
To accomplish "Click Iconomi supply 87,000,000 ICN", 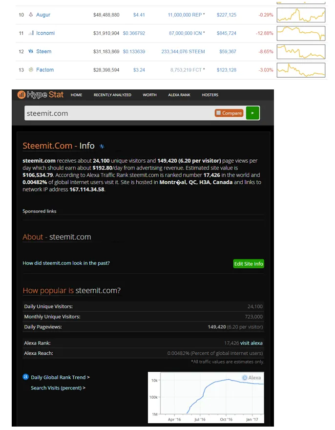I will [x=185, y=33].
